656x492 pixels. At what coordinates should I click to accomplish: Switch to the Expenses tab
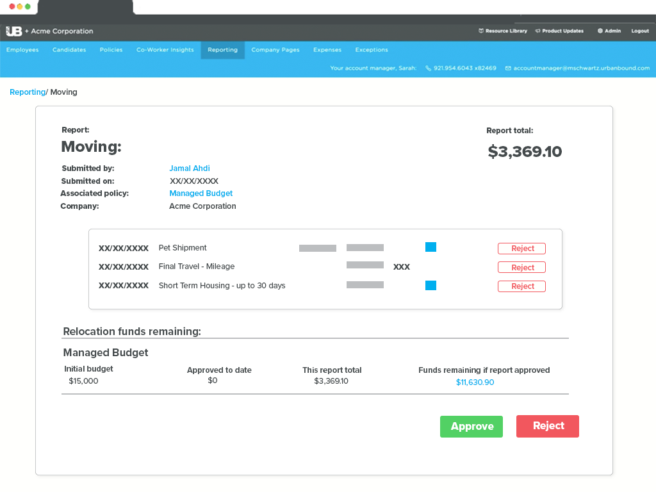[327, 50]
